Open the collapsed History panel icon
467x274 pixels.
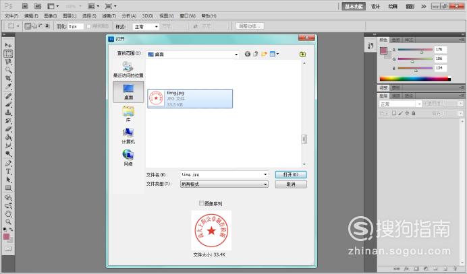370,46
